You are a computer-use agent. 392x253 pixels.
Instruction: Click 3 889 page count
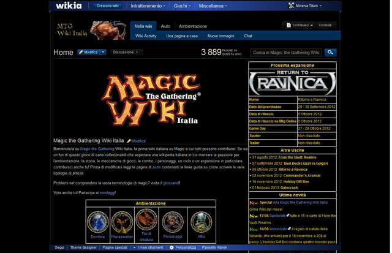coord(211,52)
